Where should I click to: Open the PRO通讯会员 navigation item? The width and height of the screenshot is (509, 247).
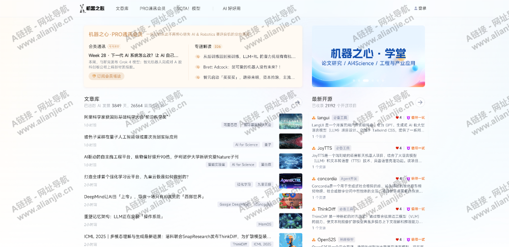[x=153, y=9]
